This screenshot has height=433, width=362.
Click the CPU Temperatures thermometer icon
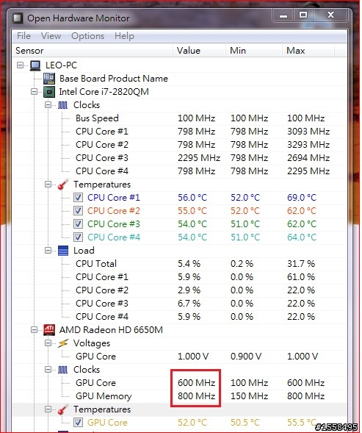[x=63, y=185]
